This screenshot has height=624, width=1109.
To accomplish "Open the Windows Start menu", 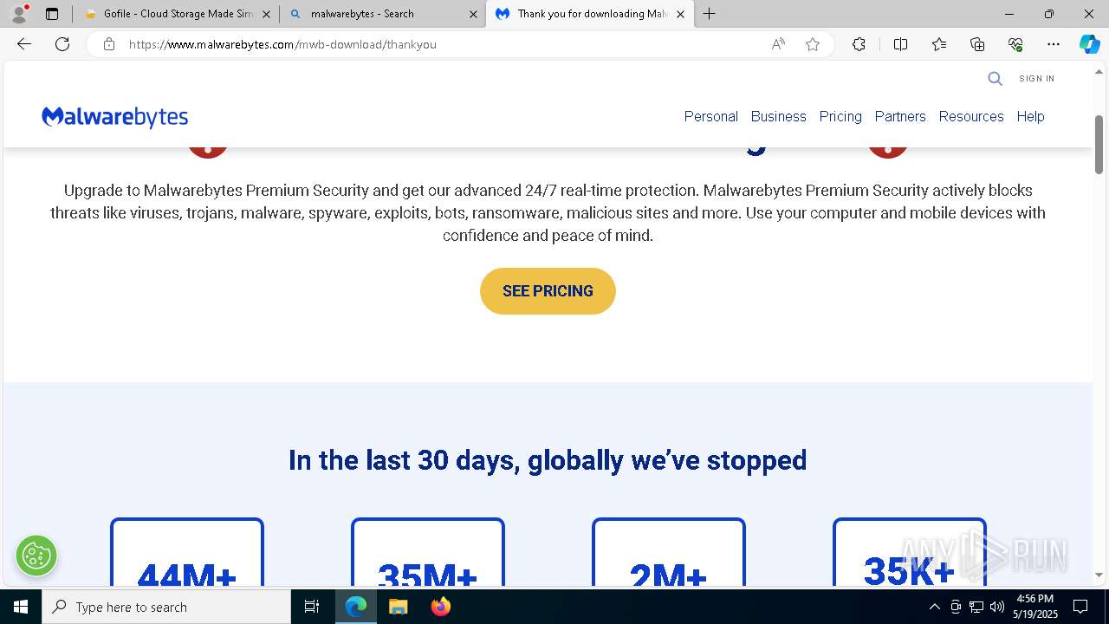I will tap(21, 607).
